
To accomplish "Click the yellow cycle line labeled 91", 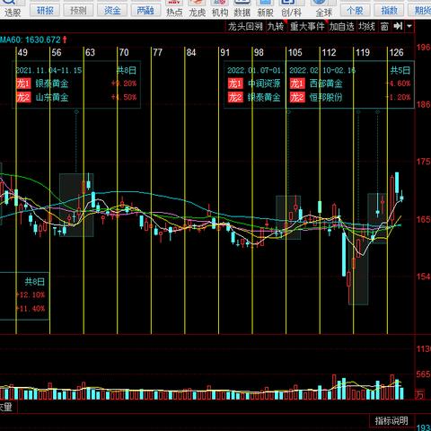I will (x=219, y=191).
